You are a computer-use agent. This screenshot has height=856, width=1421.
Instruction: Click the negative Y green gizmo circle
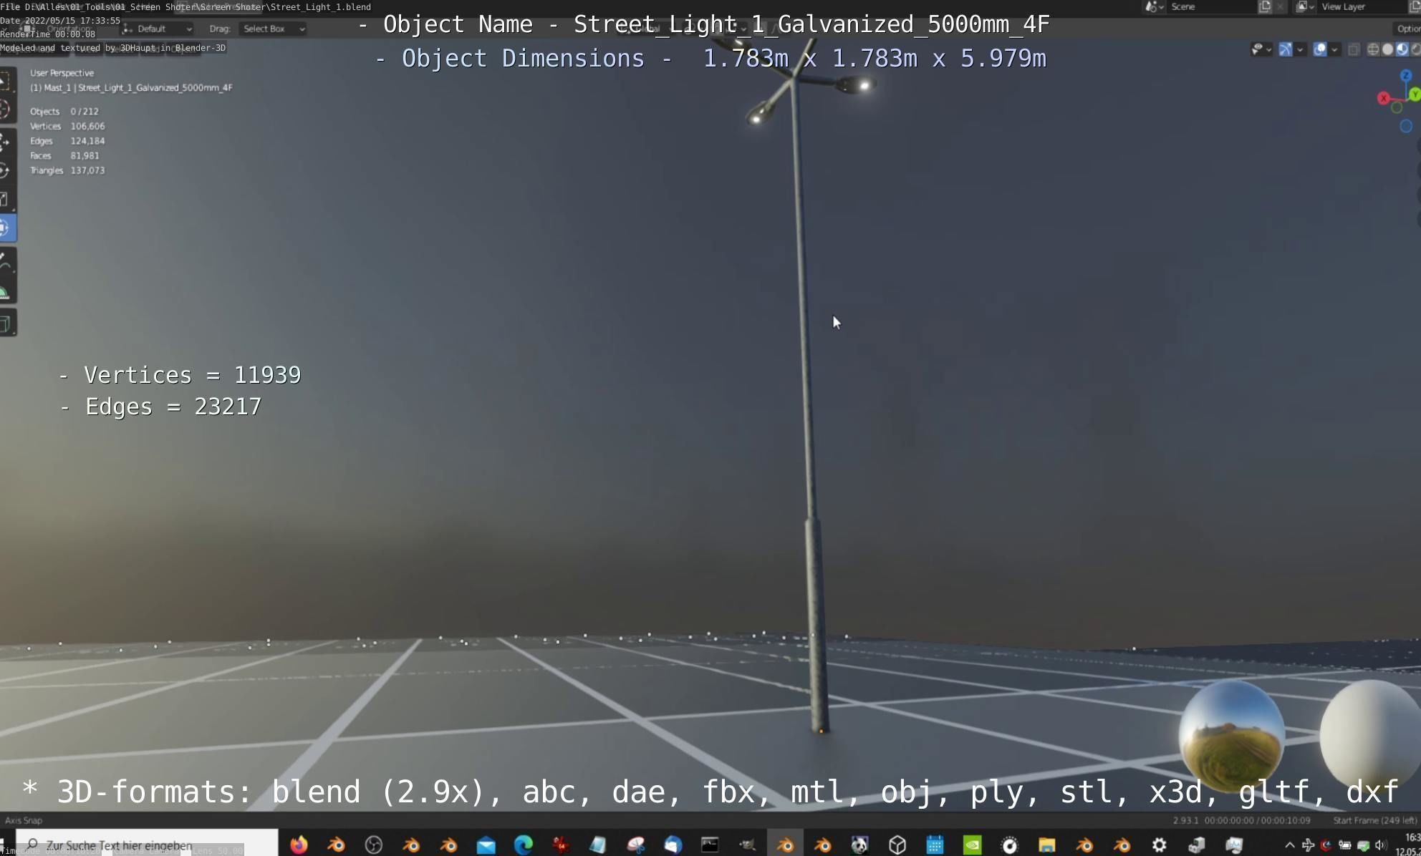pyautogui.click(x=1396, y=107)
